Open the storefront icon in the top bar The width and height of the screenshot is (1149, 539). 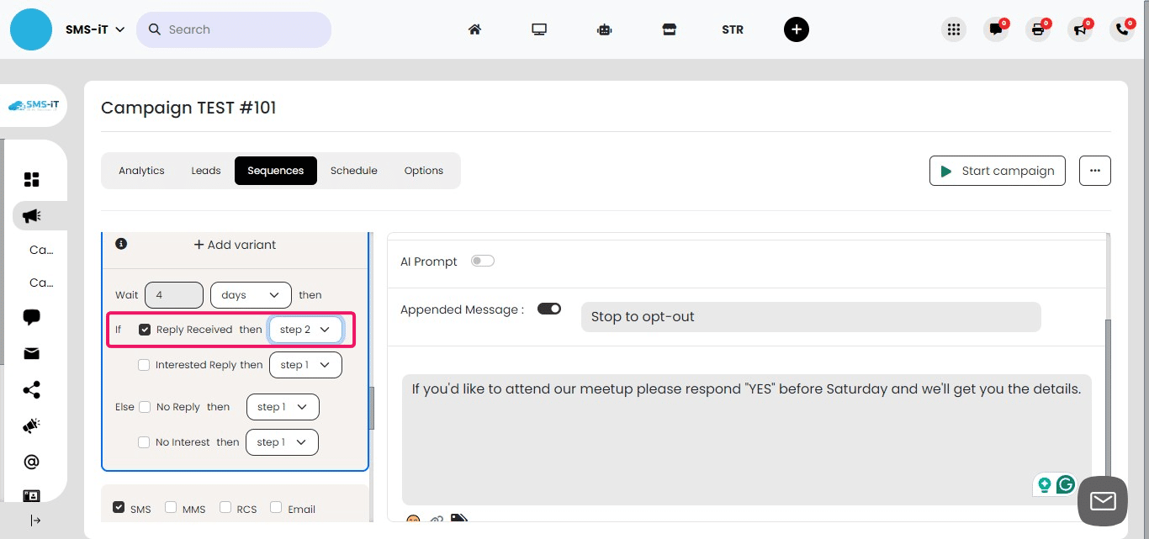[x=669, y=29]
